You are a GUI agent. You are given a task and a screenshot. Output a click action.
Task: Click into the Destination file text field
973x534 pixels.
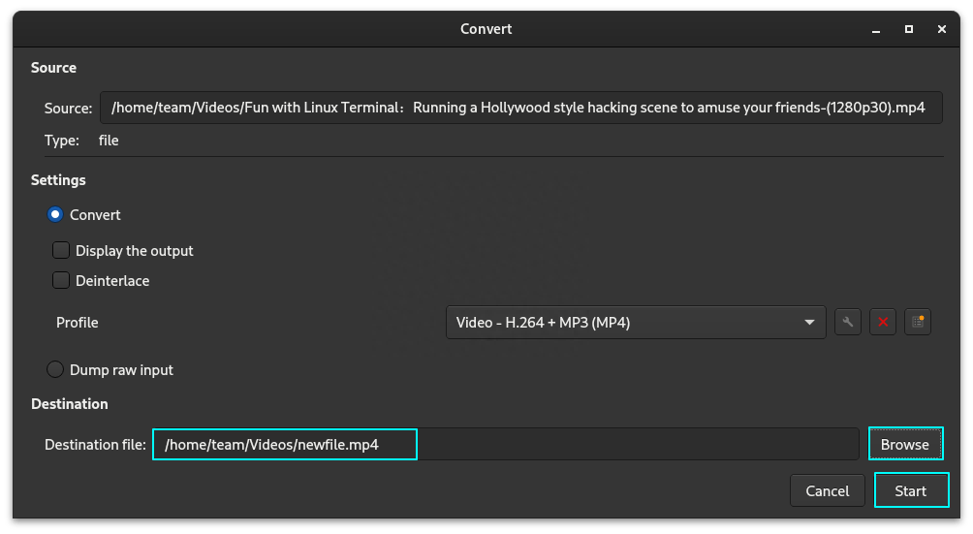pos(506,444)
